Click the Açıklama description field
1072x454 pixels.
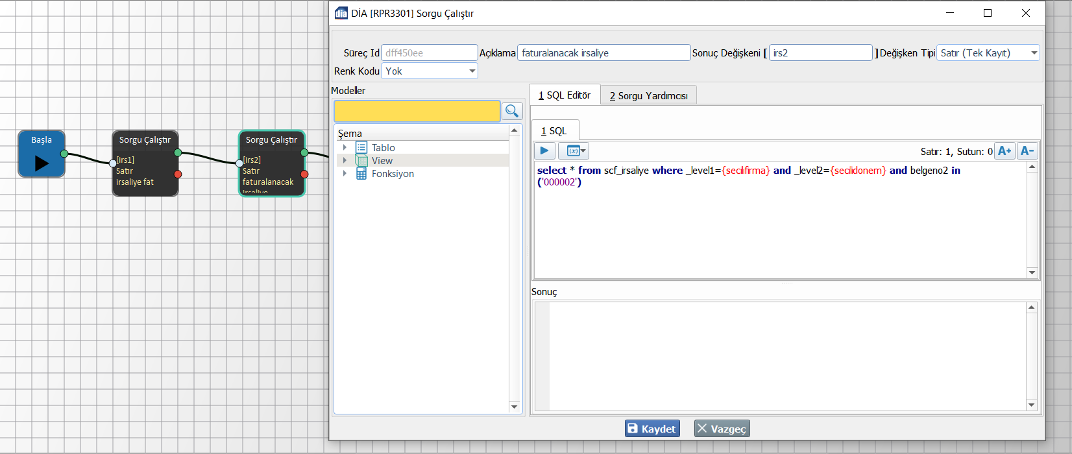coord(603,53)
